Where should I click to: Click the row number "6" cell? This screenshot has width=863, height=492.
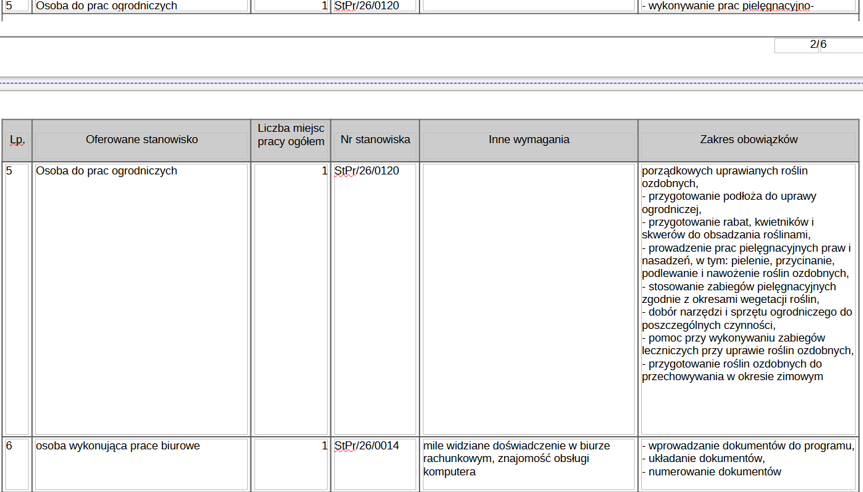(x=17, y=446)
